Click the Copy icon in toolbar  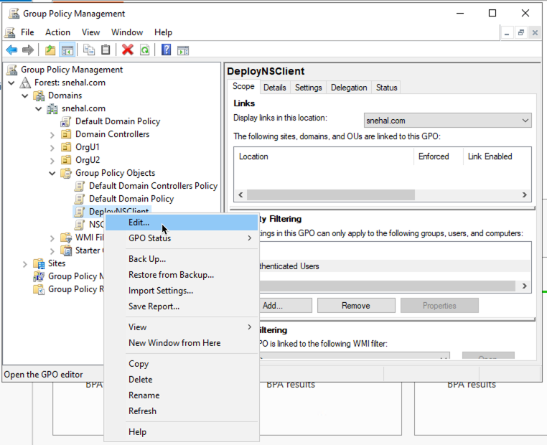click(x=89, y=50)
